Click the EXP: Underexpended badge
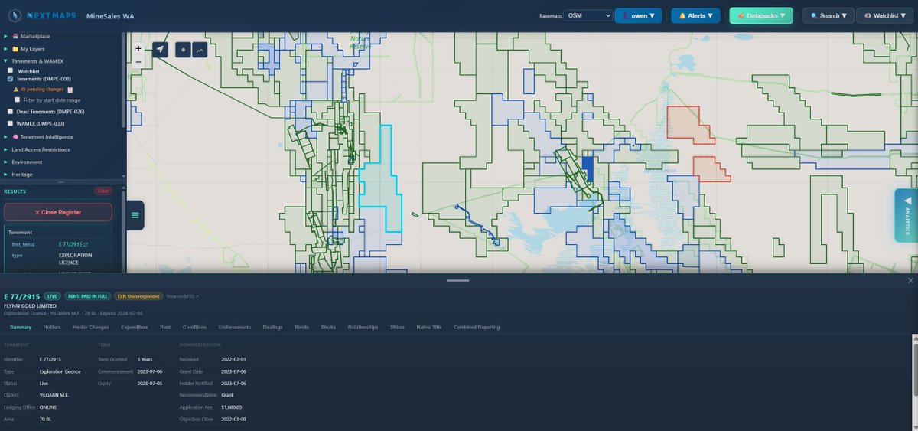Viewport: 918px width, 431px height. [x=138, y=295]
